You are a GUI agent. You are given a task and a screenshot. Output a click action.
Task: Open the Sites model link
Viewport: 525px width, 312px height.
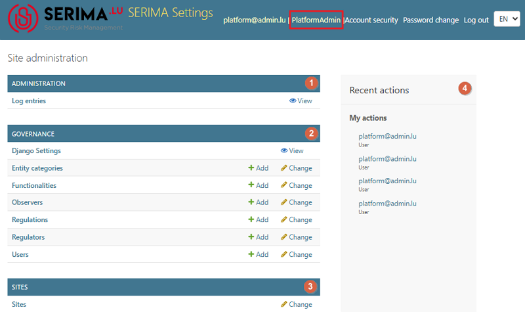19,304
